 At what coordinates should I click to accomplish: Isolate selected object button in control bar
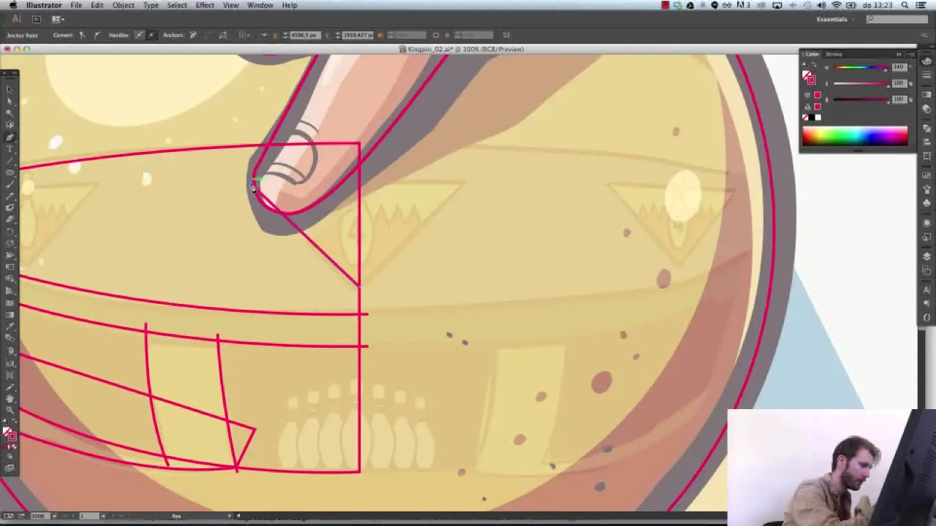pyautogui.click(x=506, y=35)
